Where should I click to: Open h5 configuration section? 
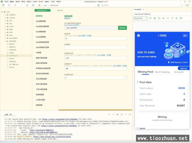[x=38, y=53]
